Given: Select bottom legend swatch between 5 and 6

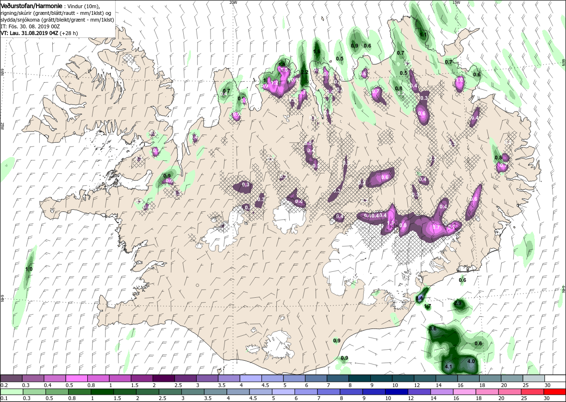Looking at the screenshot, I should 283,391.
